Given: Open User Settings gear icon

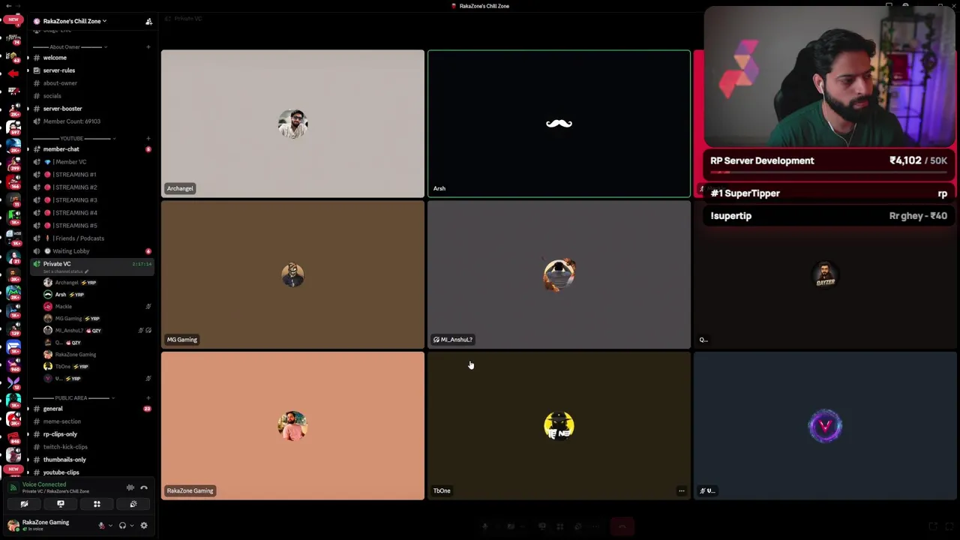Looking at the screenshot, I should click(x=144, y=525).
